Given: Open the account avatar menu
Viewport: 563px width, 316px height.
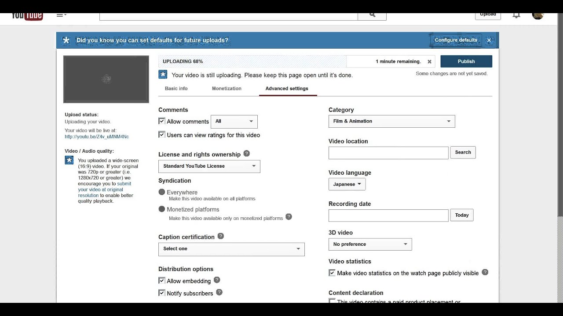Looking at the screenshot, I should pos(537,16).
